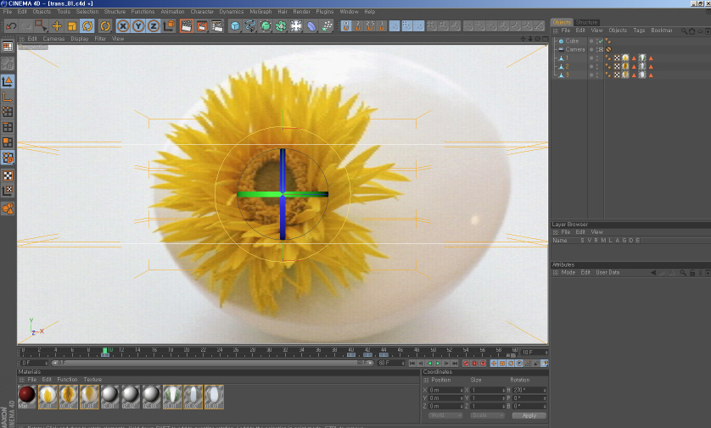Toggle Z-axis lock button
This screenshot has width=711, height=428.
[154, 26]
